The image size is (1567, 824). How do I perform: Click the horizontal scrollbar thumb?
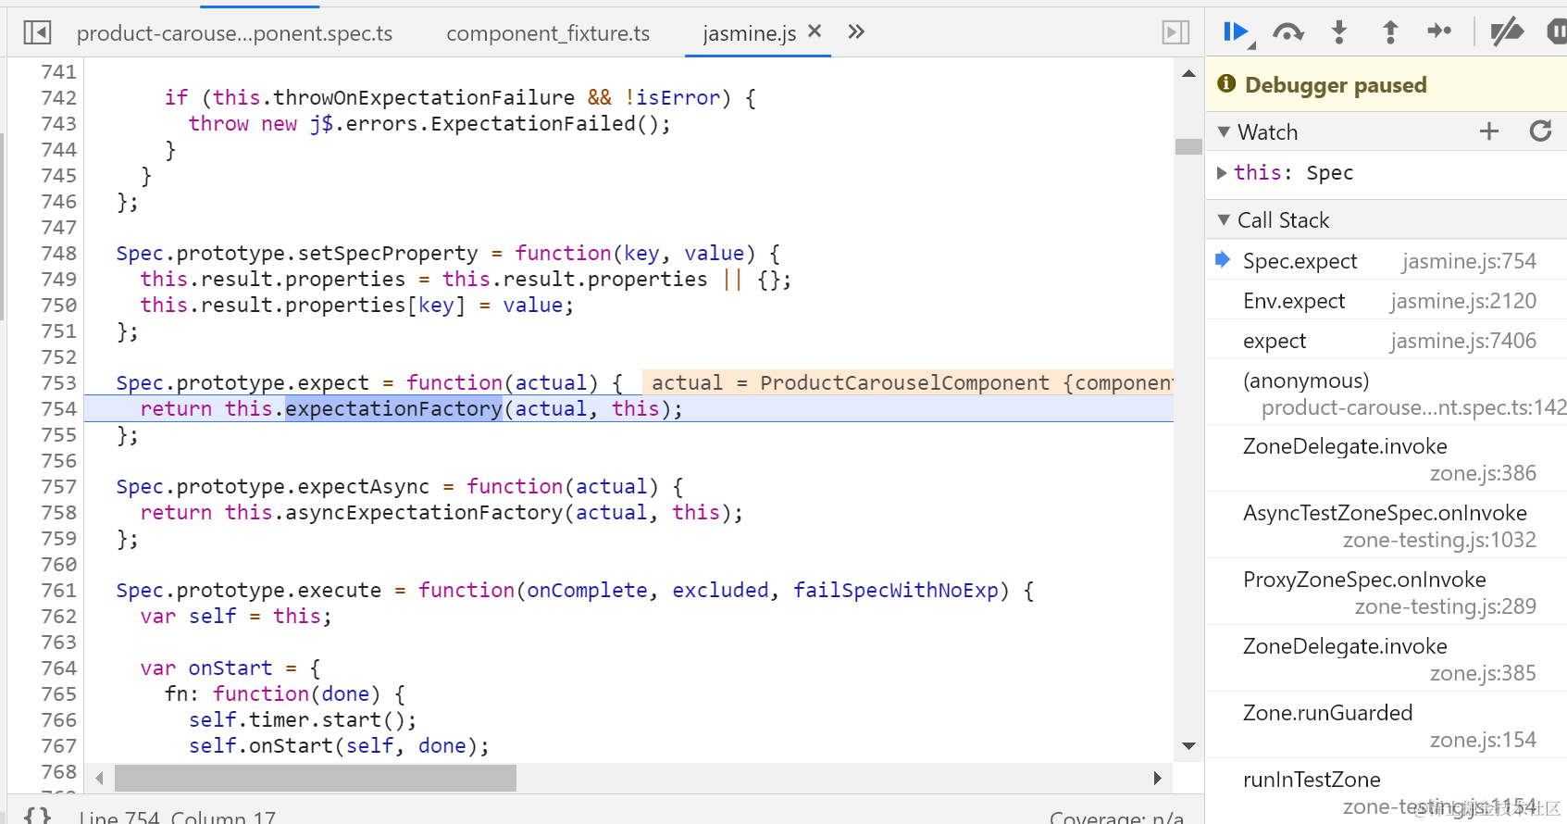316,779
